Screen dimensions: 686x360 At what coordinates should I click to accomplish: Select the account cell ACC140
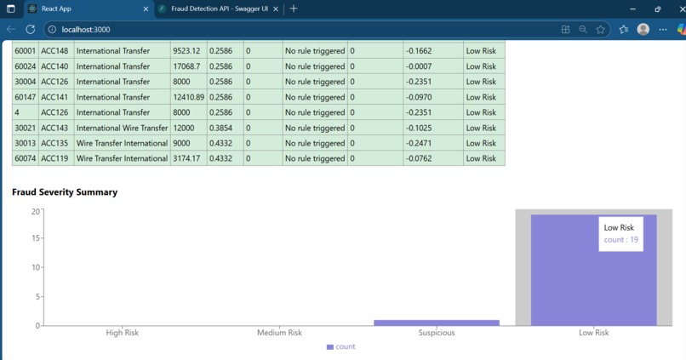(56, 66)
